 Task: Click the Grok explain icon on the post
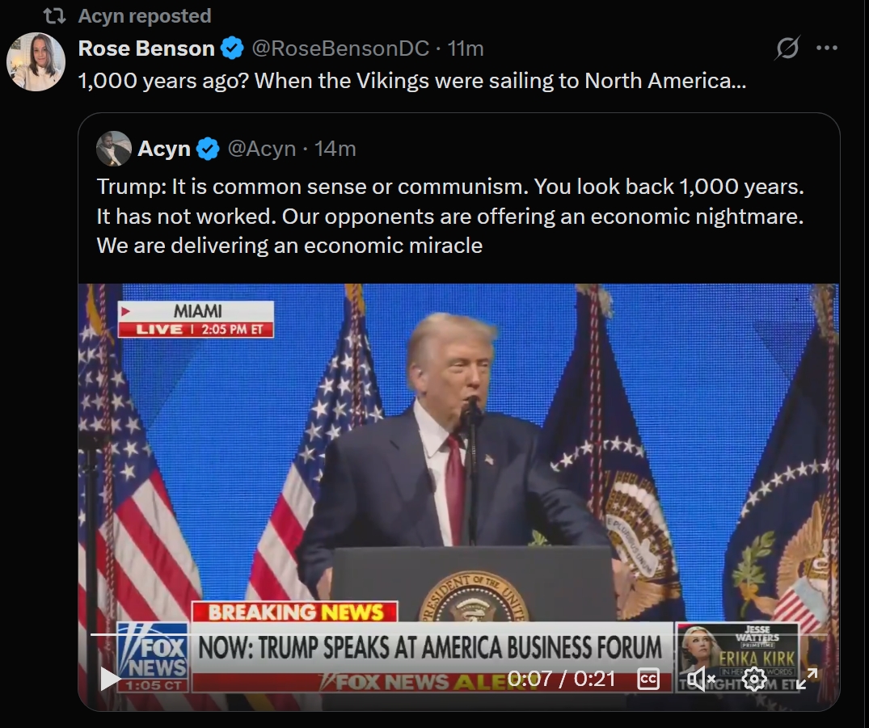[x=787, y=49]
